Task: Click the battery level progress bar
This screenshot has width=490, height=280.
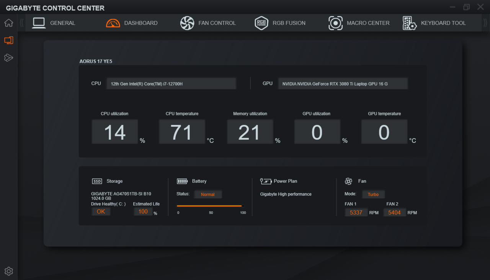Action: point(210,206)
